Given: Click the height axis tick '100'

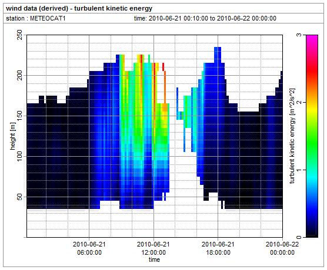Looking at the screenshot, I should [x=19, y=156].
